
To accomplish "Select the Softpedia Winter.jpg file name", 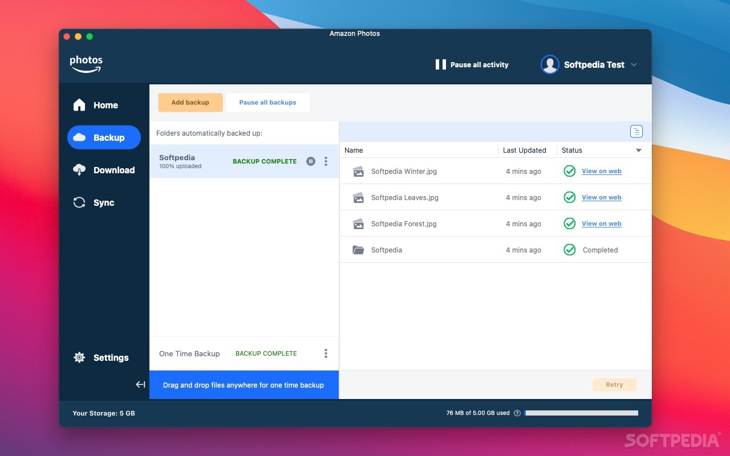I will [404, 172].
